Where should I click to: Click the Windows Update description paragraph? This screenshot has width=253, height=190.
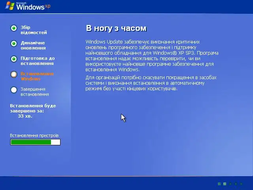152,55
